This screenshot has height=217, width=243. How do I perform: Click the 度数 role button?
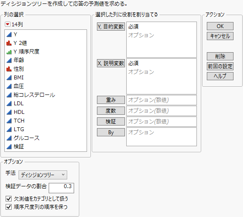(x=111, y=111)
